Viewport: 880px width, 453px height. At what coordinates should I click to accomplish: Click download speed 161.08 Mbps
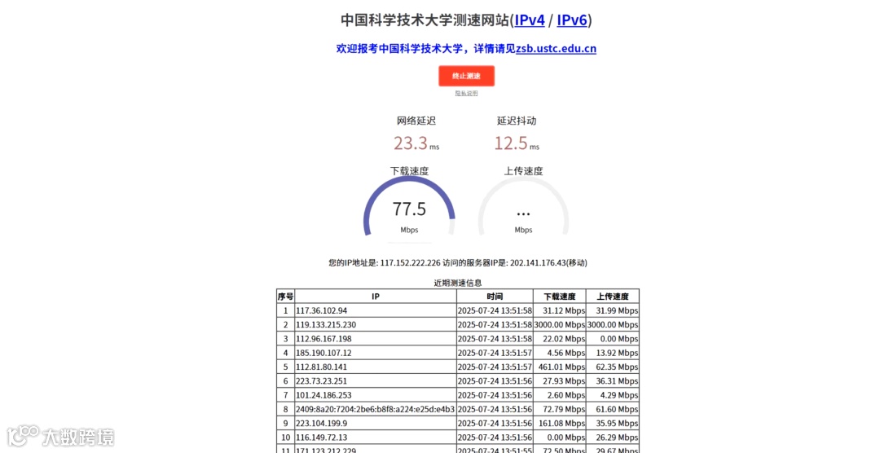point(561,423)
